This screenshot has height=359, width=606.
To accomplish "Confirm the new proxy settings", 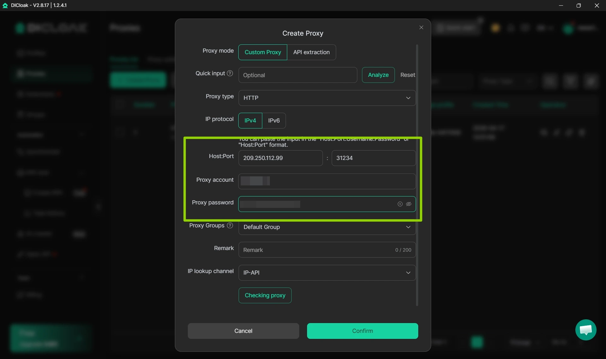I will pyautogui.click(x=362, y=331).
